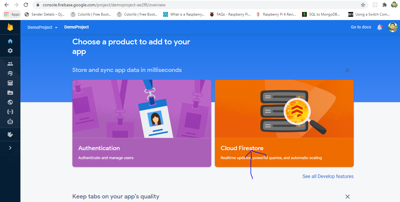
Task: Click the Firebase logo in the sidebar
Action: 10,27
